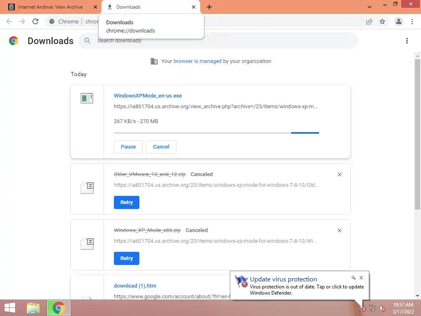Open the Windows Start button
This screenshot has height=316, width=421.
pos(10,308)
